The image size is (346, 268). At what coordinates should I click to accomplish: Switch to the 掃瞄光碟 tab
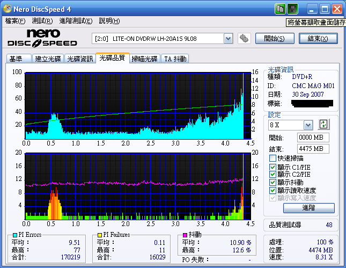click(144, 59)
